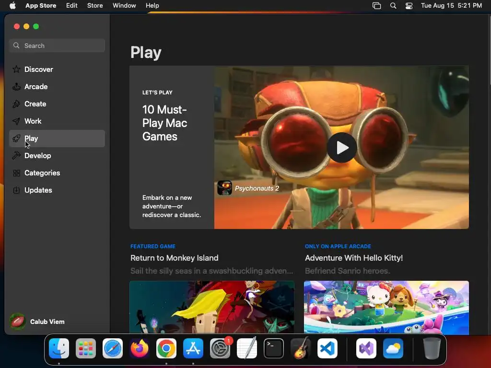Click the ONLY ON APPLE ARCADE label
This screenshot has height=368, width=491.
(338, 246)
